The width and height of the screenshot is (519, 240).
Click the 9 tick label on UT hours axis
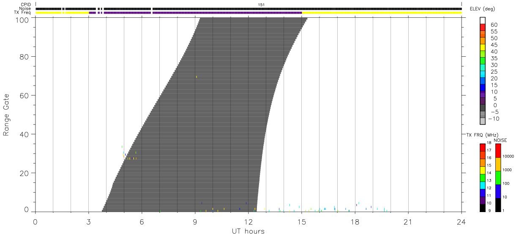(x=195, y=221)
